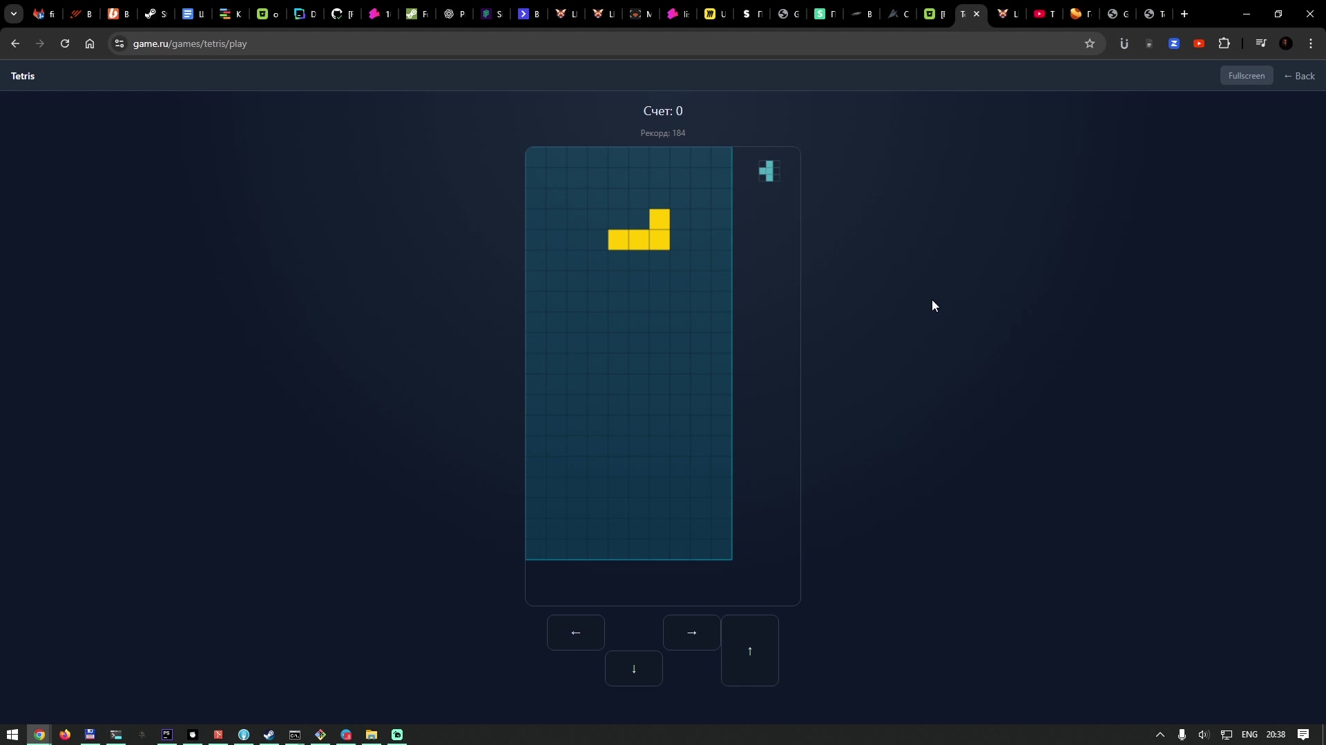Viewport: 1326px width, 745px height.
Task: Open Chrome three-dot menu
Action: pyautogui.click(x=1311, y=43)
